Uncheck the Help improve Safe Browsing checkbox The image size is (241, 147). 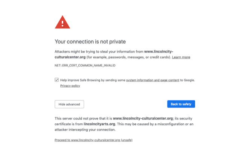(57, 80)
